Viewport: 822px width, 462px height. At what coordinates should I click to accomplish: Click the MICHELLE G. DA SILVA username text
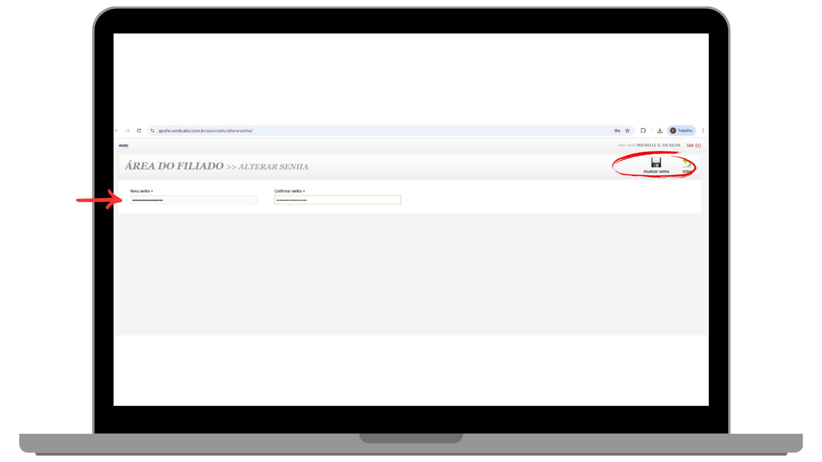[658, 145]
